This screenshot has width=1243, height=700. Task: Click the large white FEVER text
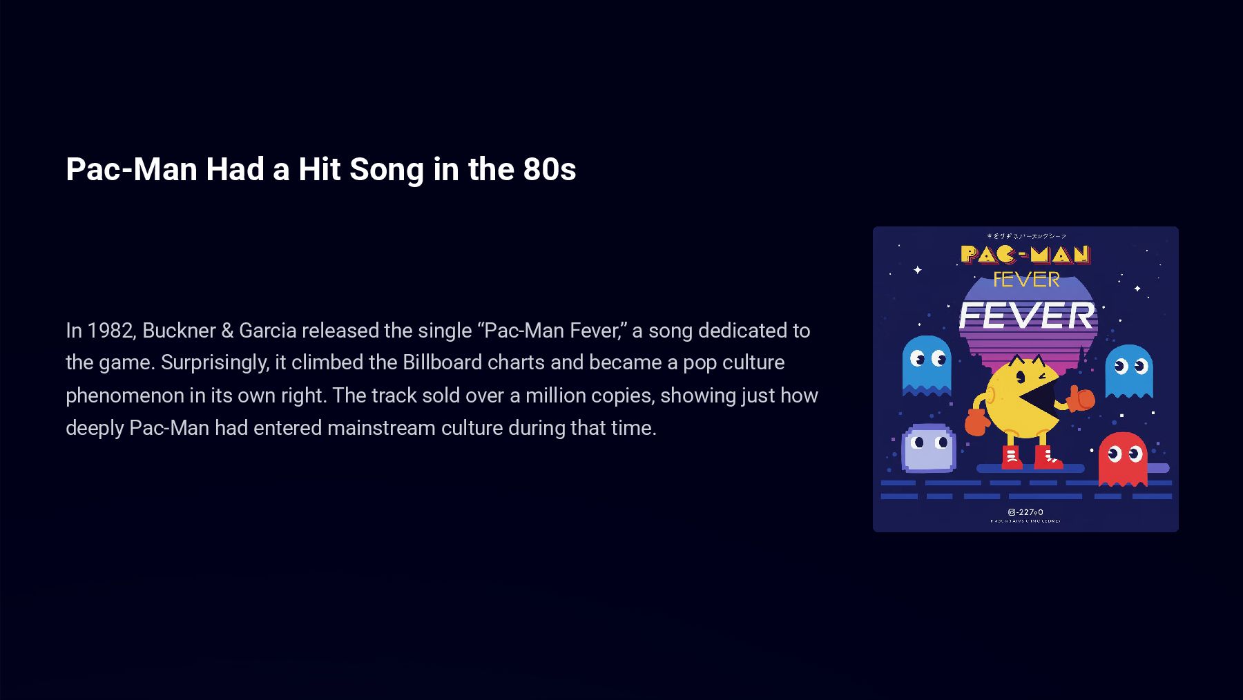tap(1027, 315)
